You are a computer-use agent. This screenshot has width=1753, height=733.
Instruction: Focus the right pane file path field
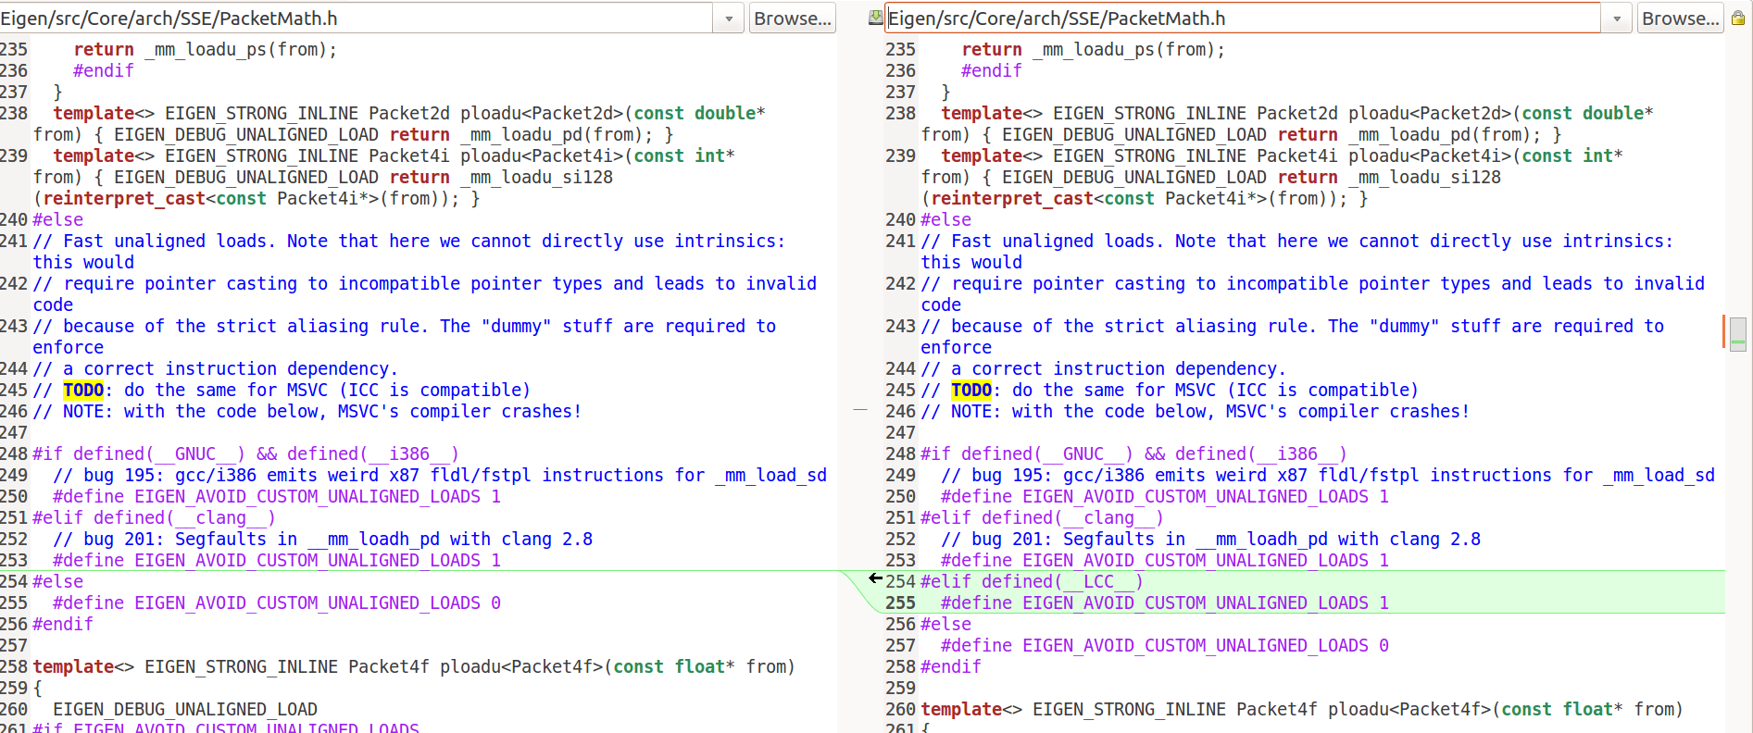pyautogui.click(x=1244, y=19)
